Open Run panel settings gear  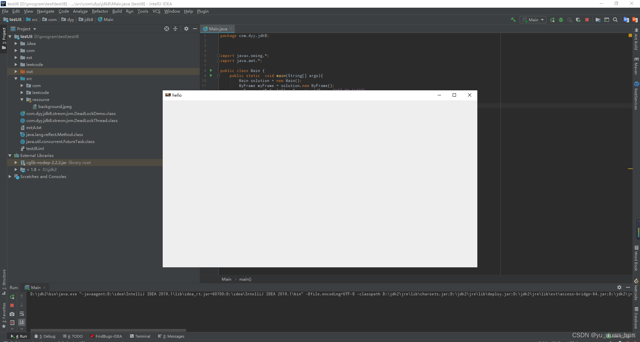pos(619,287)
